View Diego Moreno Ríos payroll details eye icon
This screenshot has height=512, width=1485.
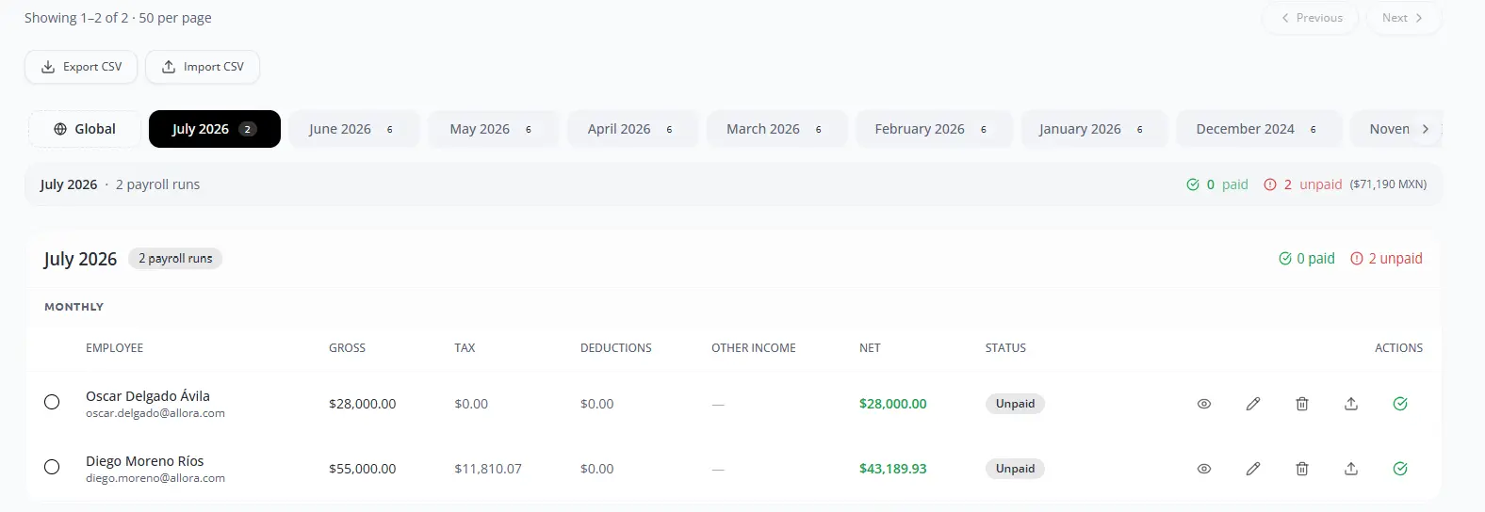tap(1204, 469)
